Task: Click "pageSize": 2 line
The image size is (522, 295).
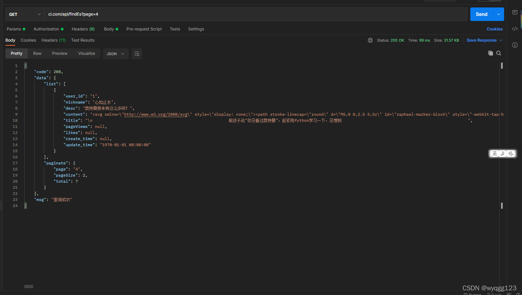Action: (70, 175)
